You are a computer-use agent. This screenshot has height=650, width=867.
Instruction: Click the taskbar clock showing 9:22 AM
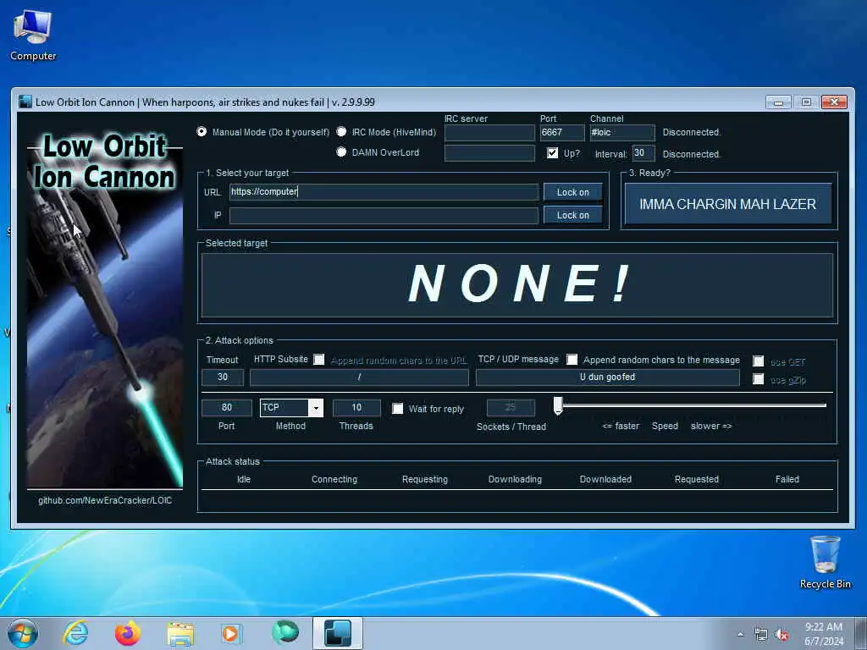click(824, 634)
